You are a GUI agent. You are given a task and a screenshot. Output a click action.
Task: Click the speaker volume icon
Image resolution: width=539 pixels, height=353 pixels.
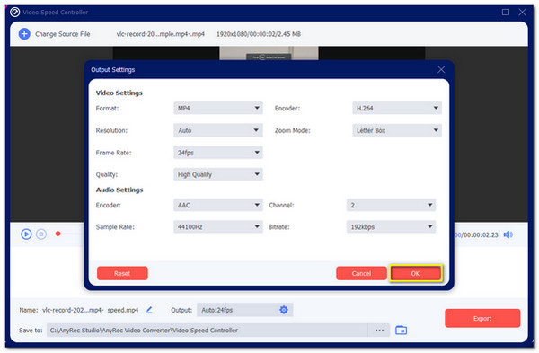tap(508, 234)
